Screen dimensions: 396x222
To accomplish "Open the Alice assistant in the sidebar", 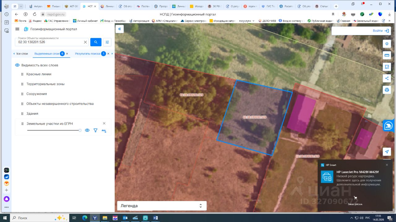I will [6, 199].
